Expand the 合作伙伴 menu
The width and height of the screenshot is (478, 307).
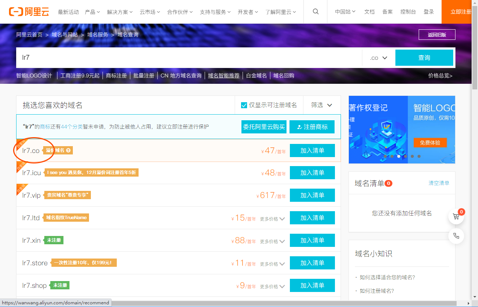coord(180,12)
